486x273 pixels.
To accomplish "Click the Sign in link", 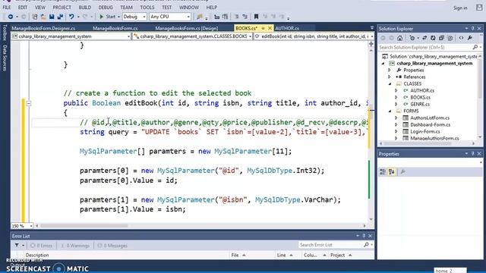I will tap(460, 8).
